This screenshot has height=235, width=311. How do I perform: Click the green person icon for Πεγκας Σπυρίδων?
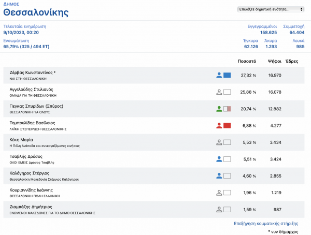tap(219, 109)
